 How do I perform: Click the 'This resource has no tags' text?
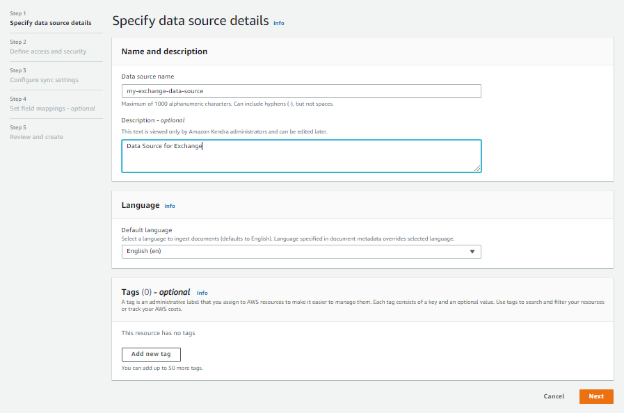coord(158,333)
